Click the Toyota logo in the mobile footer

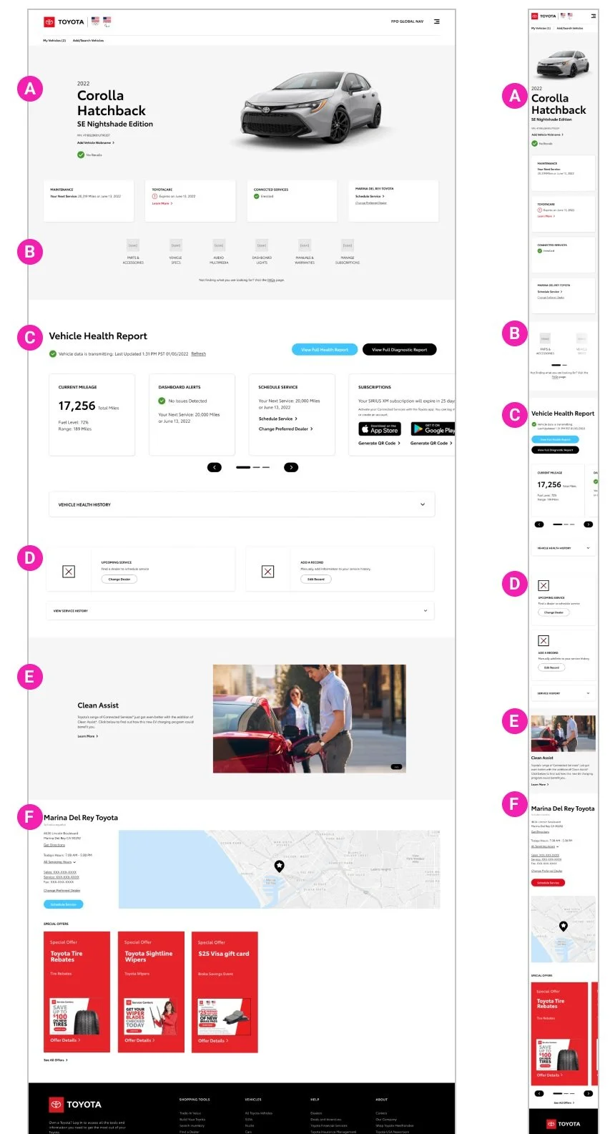coord(564,1124)
